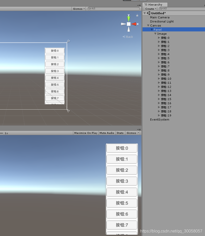Screen dimensions: 205x236
Task: Select 按钮:4 in the Scene view
Action: pos(55,78)
